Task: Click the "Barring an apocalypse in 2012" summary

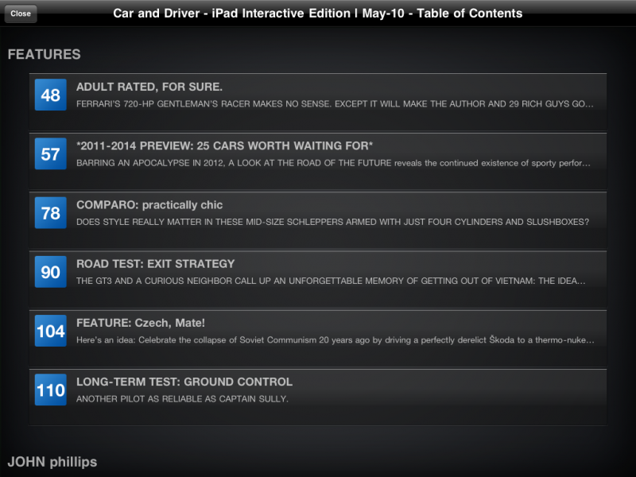Action: [x=335, y=163]
